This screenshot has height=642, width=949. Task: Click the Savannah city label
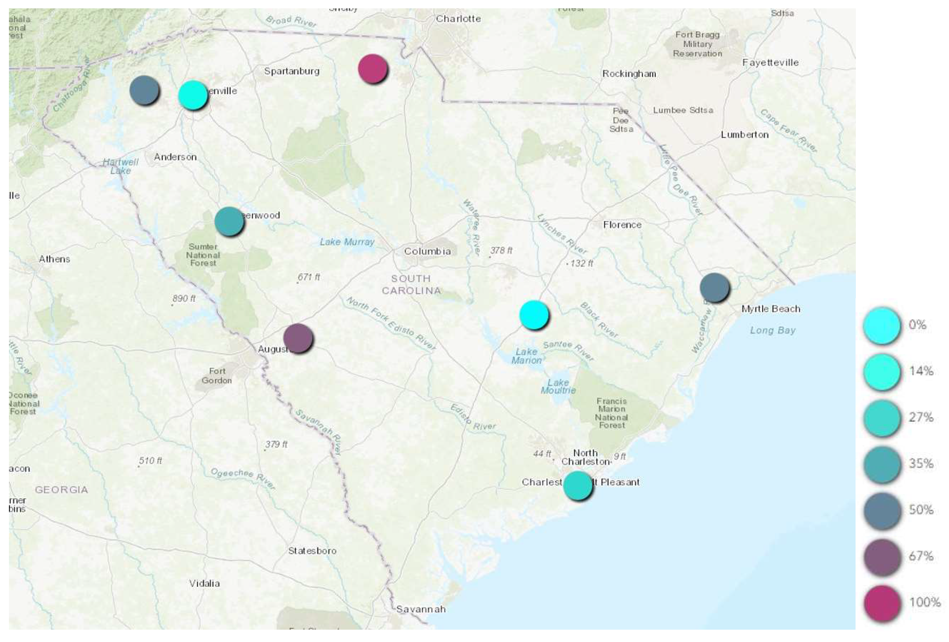coord(421,609)
